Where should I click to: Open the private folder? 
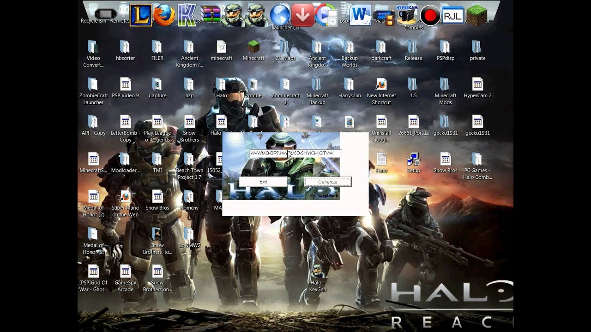tap(477, 51)
